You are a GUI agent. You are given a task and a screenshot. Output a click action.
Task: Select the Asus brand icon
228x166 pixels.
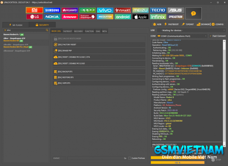[x=176, y=10]
